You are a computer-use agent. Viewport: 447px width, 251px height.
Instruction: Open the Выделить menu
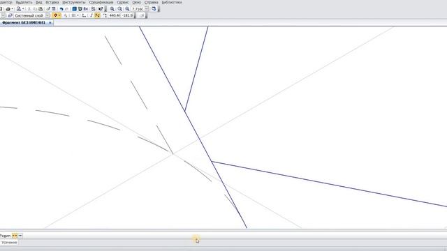[24, 2]
